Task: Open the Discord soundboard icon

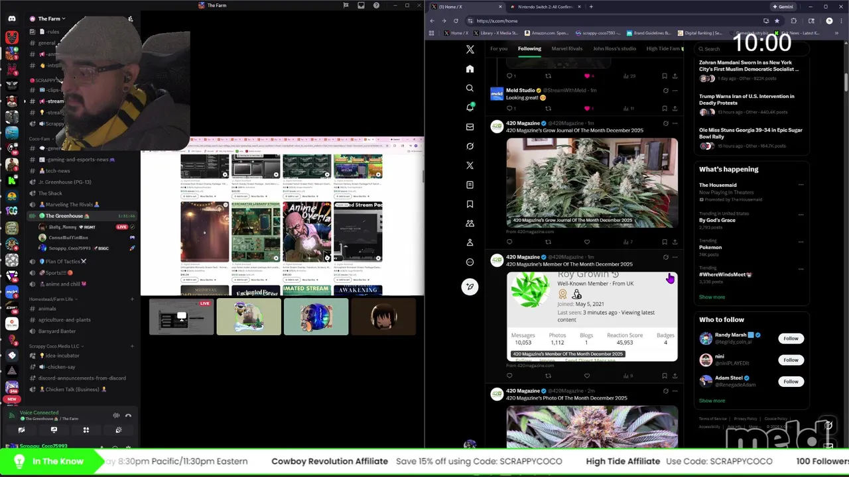Action: pyautogui.click(x=119, y=430)
